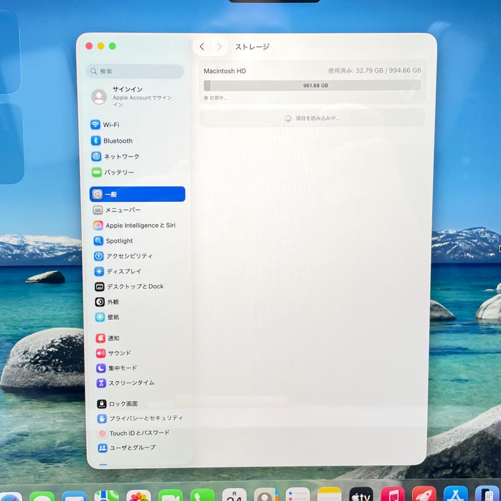Click the サウンド (Sound) speaker icon
This screenshot has width=501, height=501.
99,353
